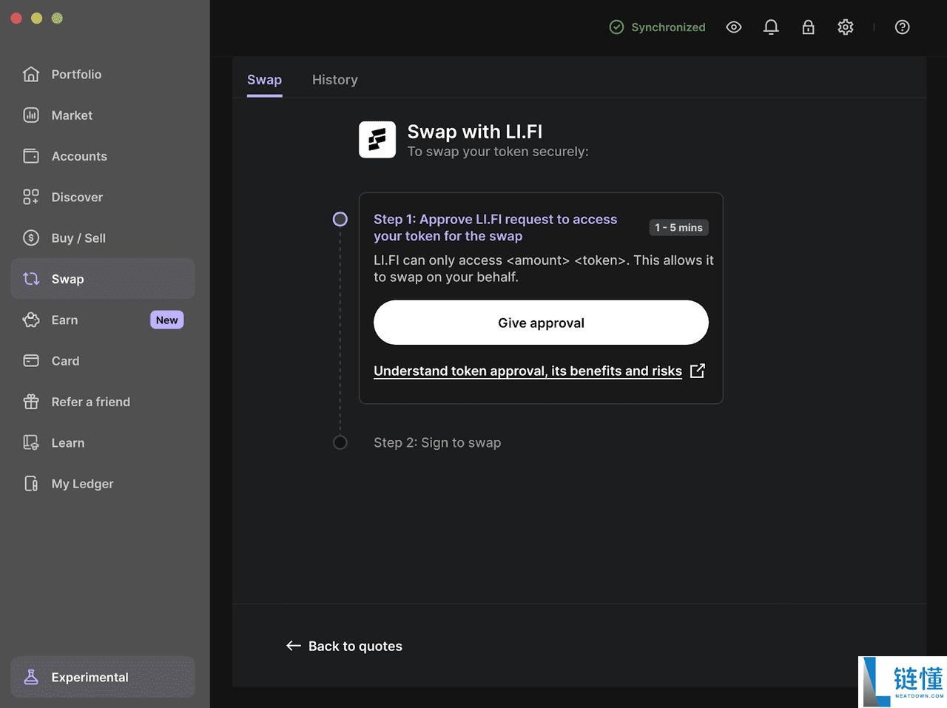Viewport: 947px width, 708px height.
Task: Select the Portfolio sidebar icon
Action: (30, 74)
